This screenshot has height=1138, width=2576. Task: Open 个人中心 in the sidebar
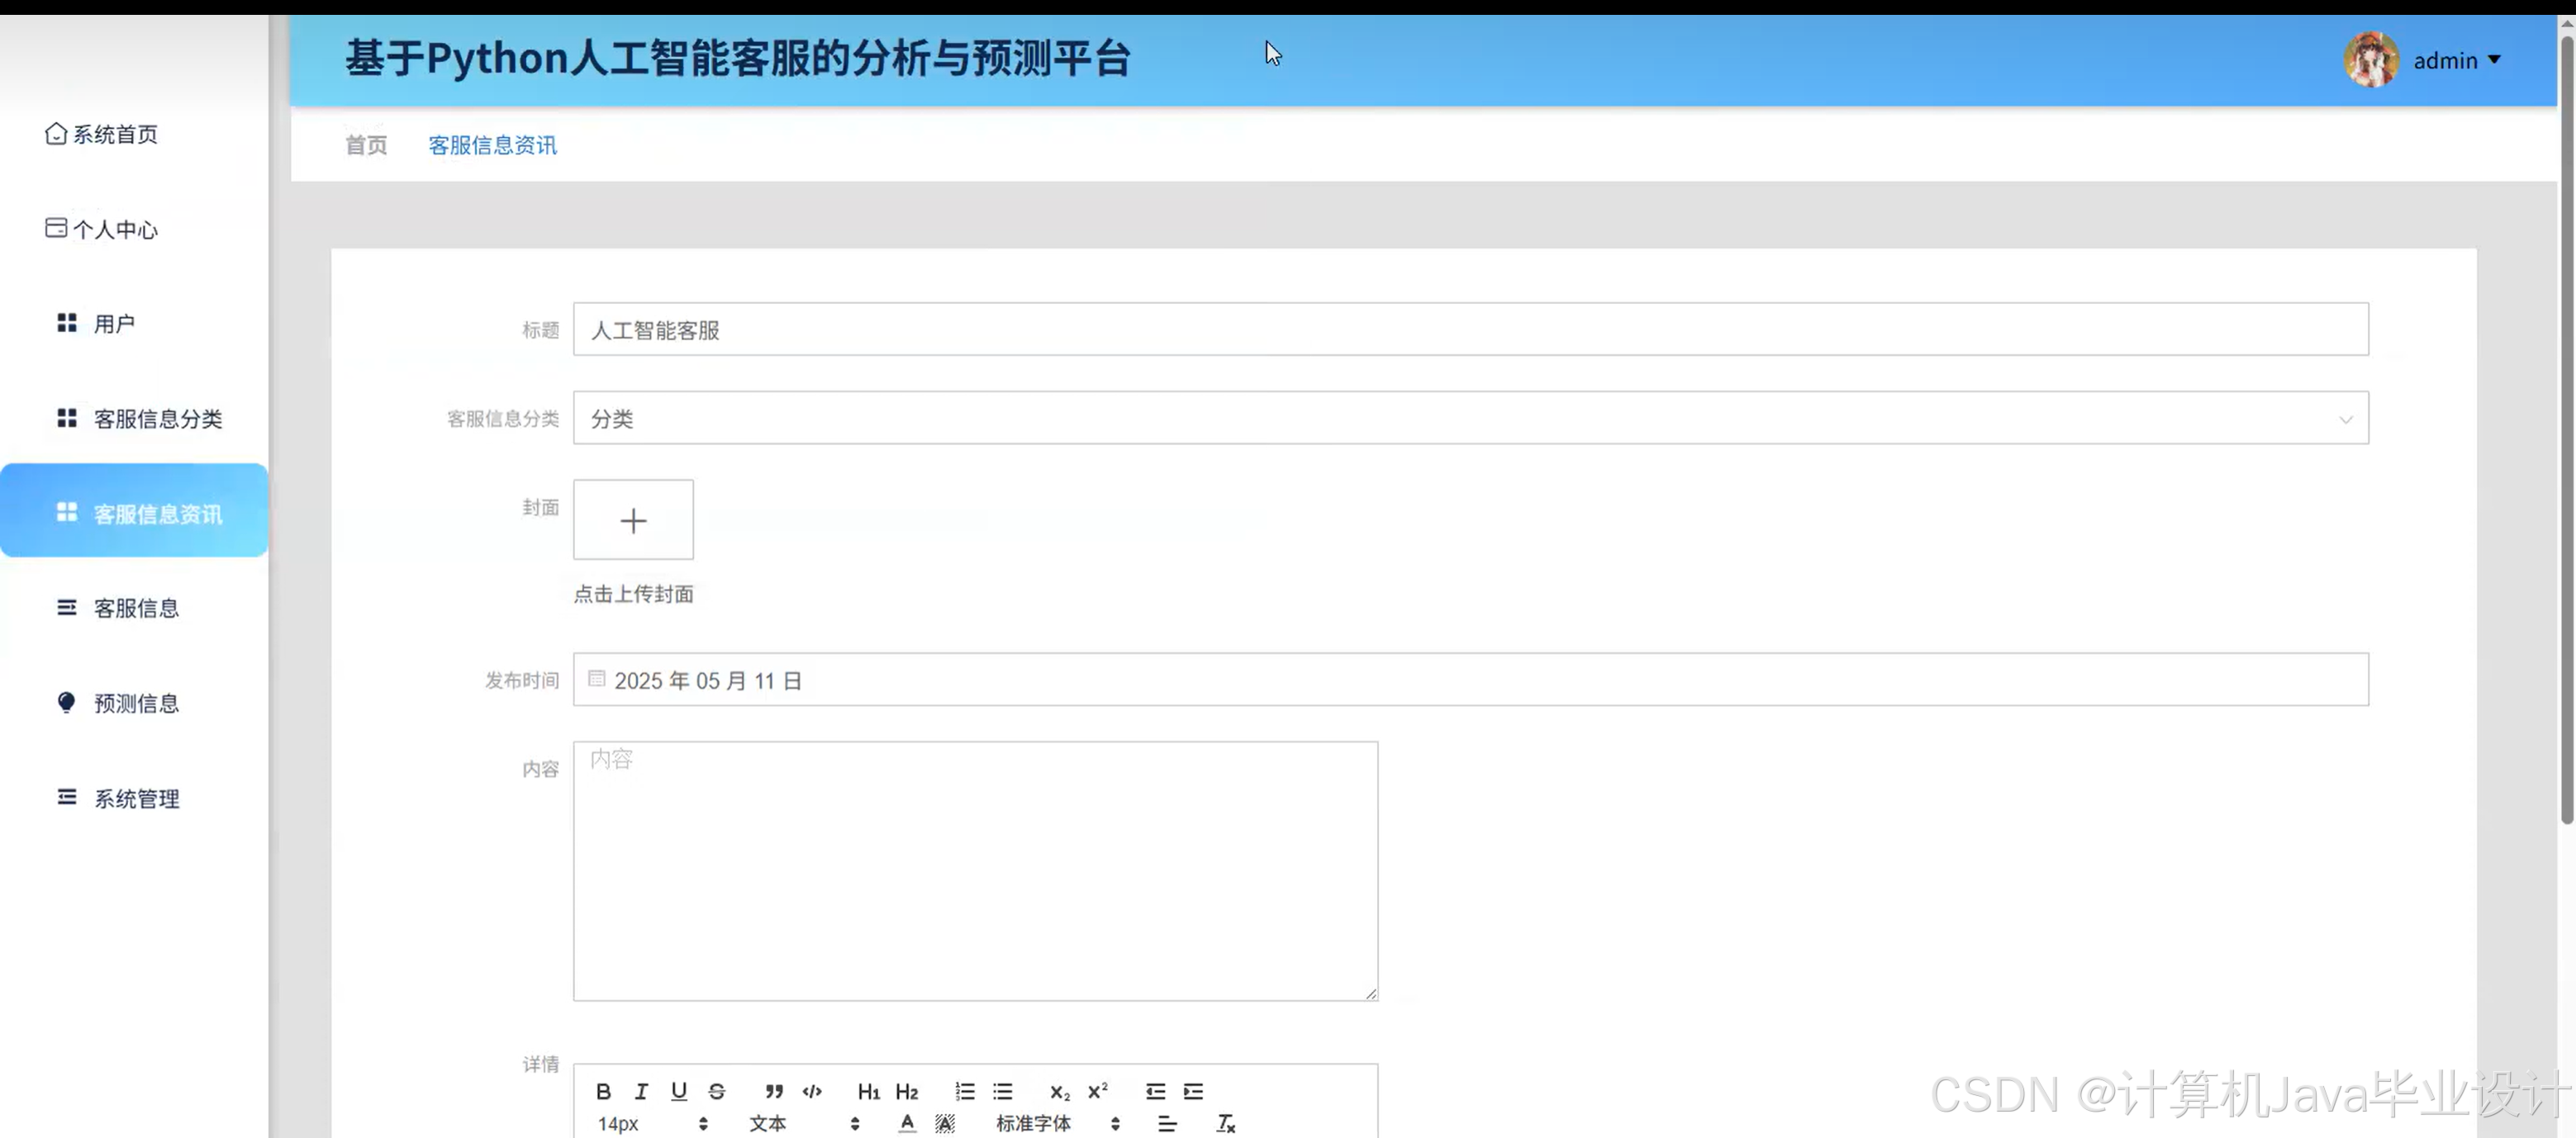pyautogui.click(x=102, y=229)
